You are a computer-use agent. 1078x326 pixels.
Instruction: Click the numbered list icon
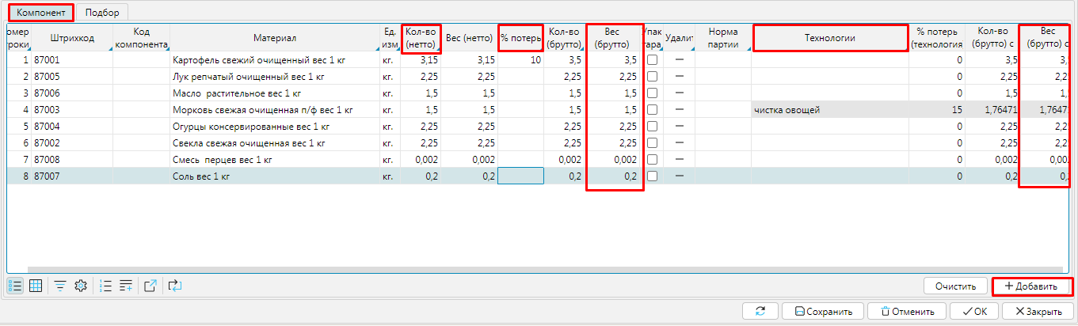tap(106, 286)
